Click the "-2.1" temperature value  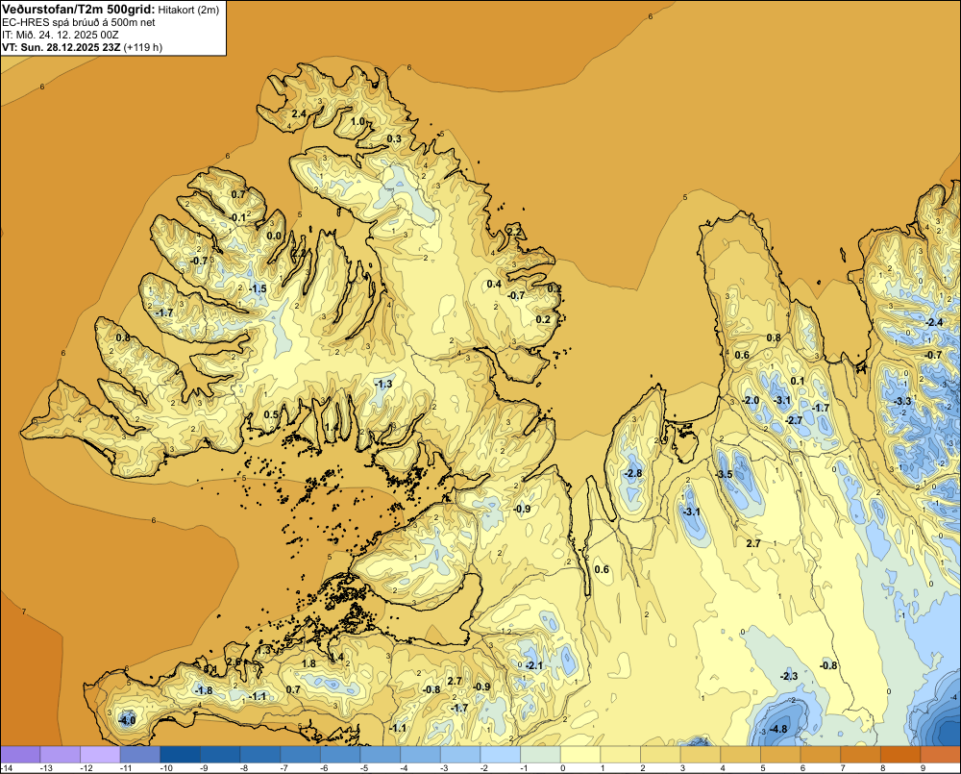click(x=533, y=665)
